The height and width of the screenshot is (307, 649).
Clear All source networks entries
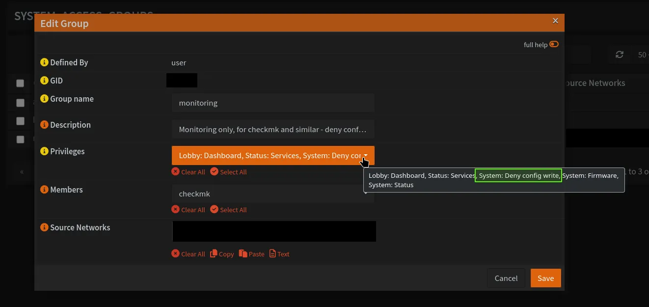189,254
